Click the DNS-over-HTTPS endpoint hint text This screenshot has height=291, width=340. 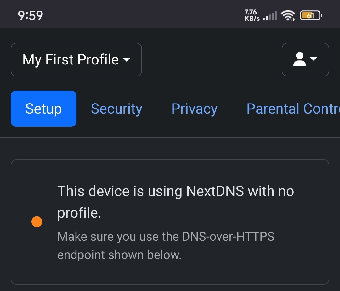coord(166,245)
